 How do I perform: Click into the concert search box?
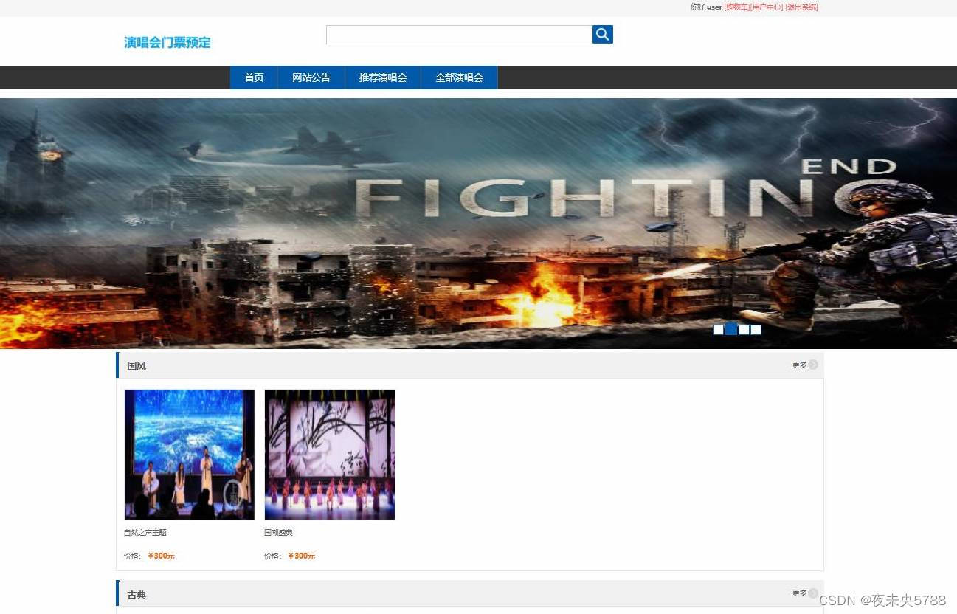pyautogui.click(x=459, y=34)
